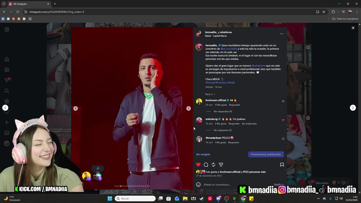Open @el_moraddd mention link
The height and width of the screenshot is (203, 361).
(229, 49)
